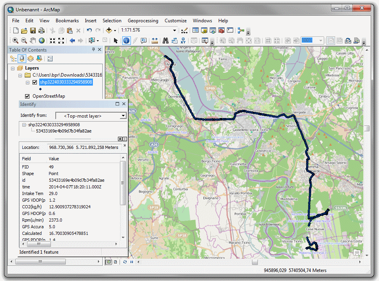The width and height of the screenshot is (379, 281).
Task: Open the Create Viewer Window icon
Action: point(205,41)
